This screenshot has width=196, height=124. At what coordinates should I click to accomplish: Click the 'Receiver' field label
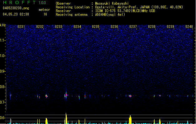coord(63,11)
